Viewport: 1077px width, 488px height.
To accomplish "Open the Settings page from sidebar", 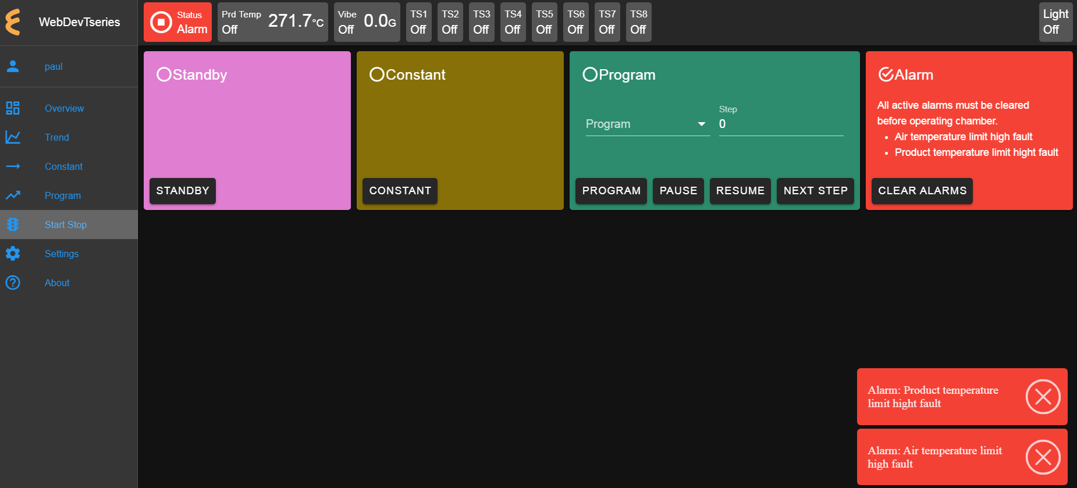I will [69, 254].
